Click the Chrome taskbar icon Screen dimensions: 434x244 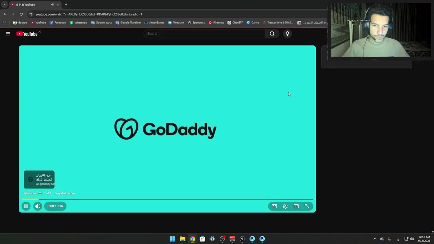point(192,239)
